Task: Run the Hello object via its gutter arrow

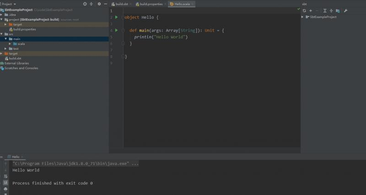Action: coord(116,17)
